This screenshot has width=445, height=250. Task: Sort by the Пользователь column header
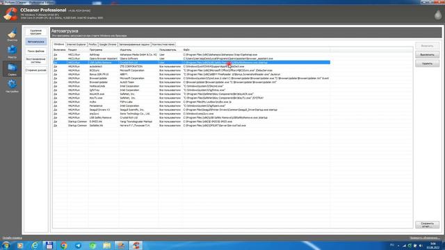click(170, 49)
